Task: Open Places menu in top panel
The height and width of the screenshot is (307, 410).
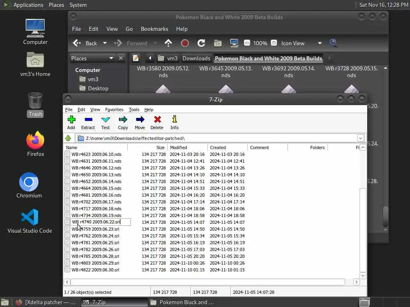Action: pos(56,5)
